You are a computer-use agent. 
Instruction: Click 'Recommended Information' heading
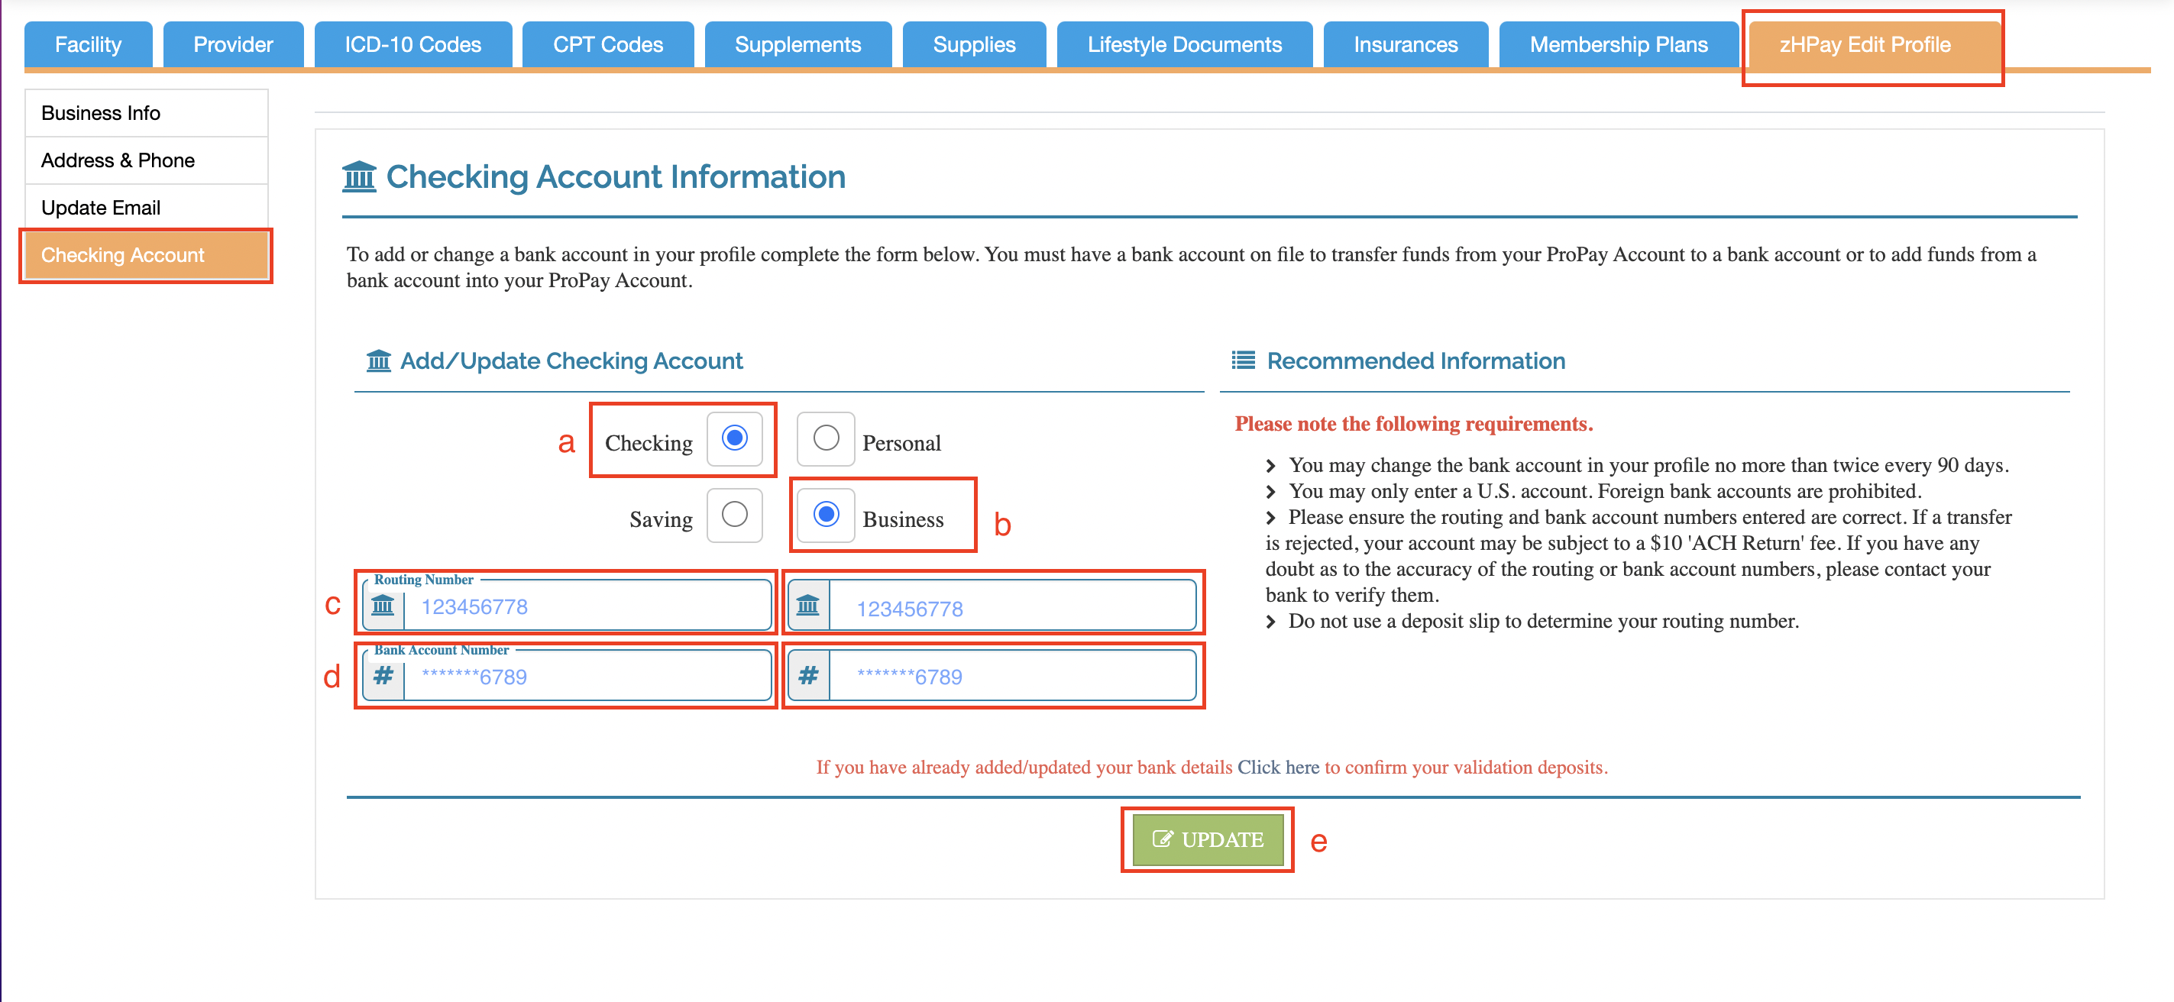(1415, 361)
